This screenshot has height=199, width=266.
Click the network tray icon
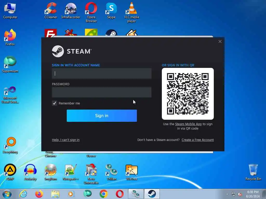tap(234, 194)
